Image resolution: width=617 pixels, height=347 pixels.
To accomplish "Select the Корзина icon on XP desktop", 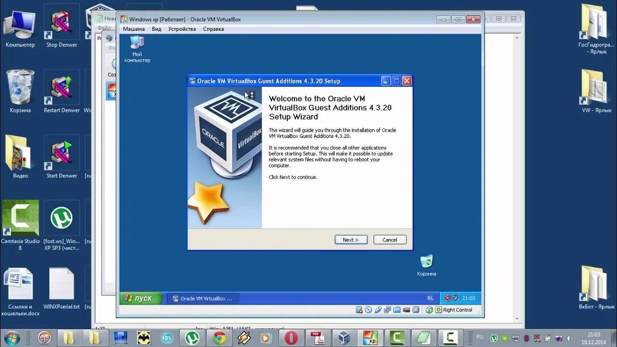I will pyautogui.click(x=427, y=266).
